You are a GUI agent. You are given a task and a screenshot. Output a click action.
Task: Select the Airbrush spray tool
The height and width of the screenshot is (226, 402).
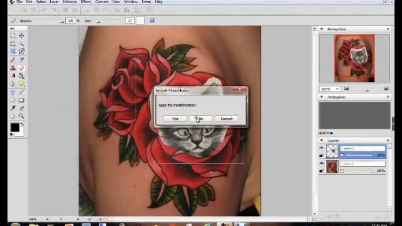click(x=21, y=60)
